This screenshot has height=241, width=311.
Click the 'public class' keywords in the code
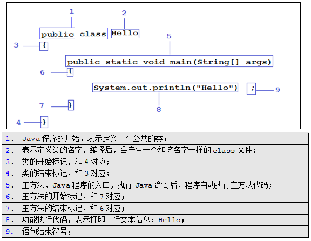tap(73, 34)
